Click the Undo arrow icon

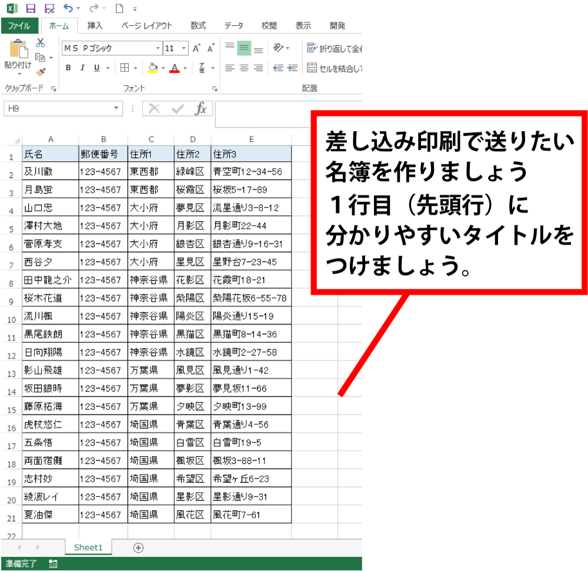tap(68, 9)
